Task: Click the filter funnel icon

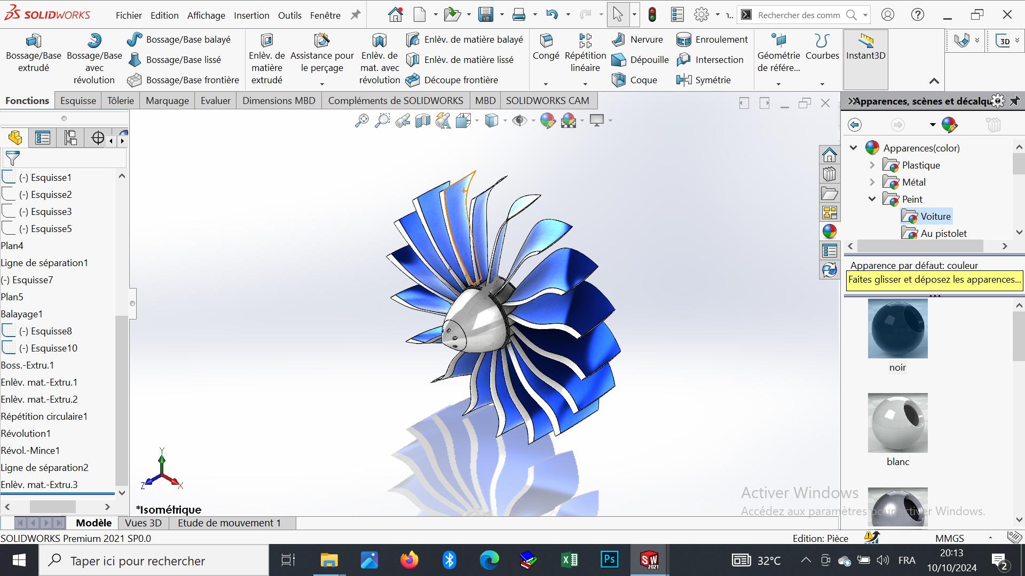Action: (x=12, y=158)
